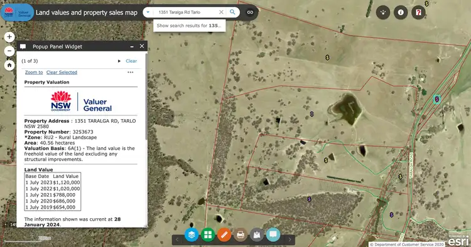Run search with the magnifier icon
This screenshot has width=471, height=247.
(232, 12)
